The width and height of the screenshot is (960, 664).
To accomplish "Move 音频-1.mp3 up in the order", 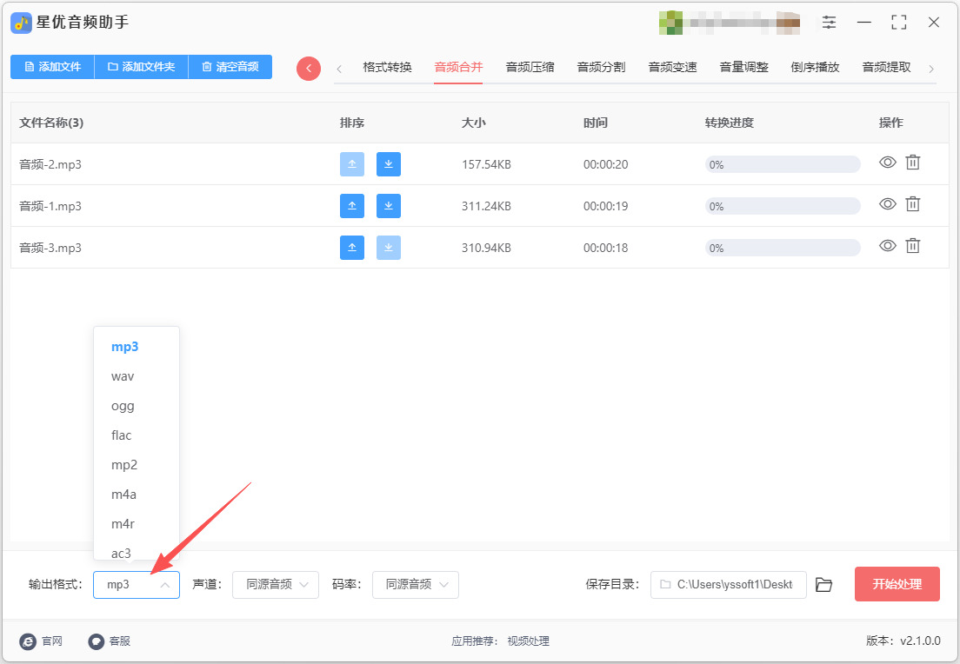I will [x=352, y=206].
